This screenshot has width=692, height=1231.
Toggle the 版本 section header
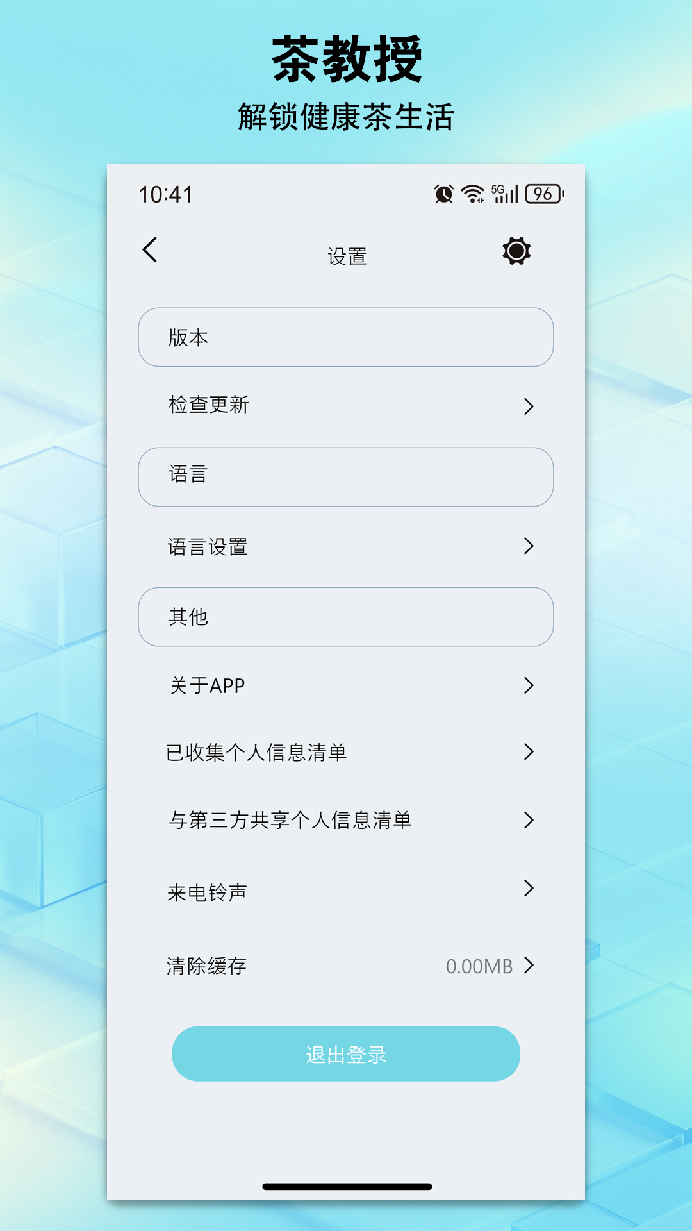point(345,337)
